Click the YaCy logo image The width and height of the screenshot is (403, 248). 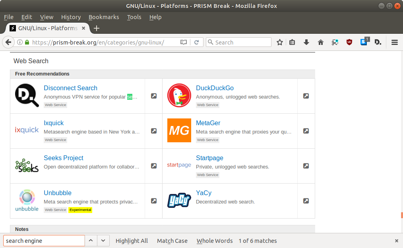tap(179, 200)
